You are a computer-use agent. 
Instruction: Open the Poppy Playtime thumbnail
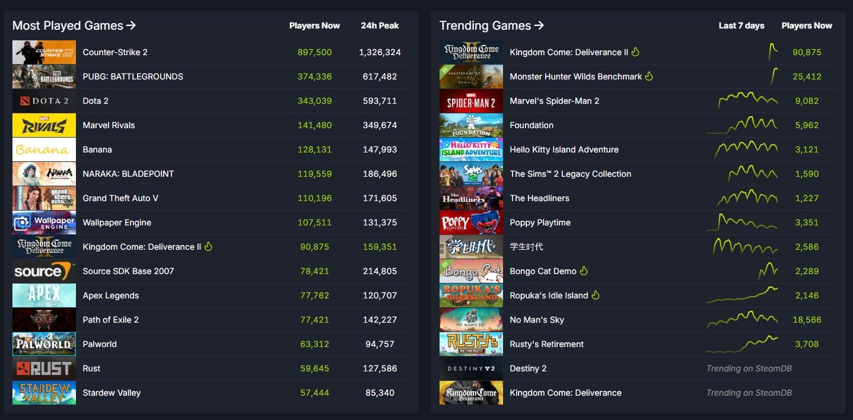[x=471, y=222]
